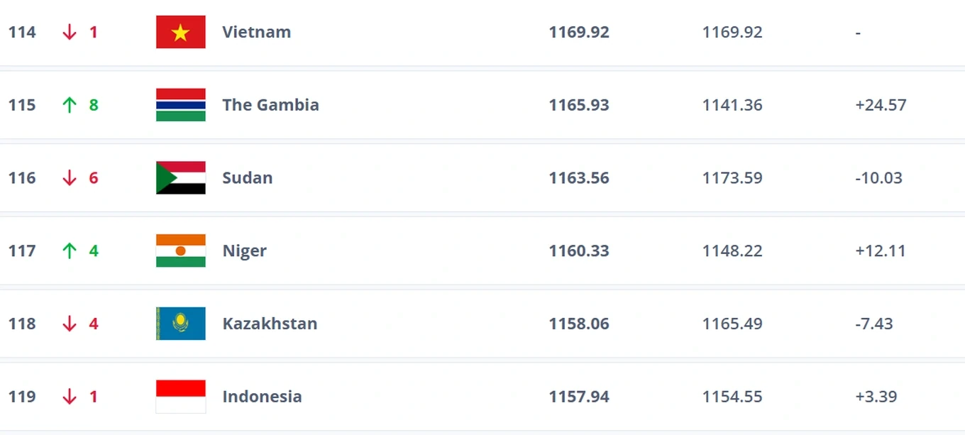Click the Indonesia flag icon
The height and width of the screenshot is (435, 965).
[181, 396]
